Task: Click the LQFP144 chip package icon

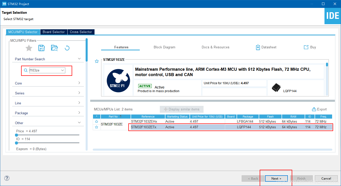Action: click(276, 88)
